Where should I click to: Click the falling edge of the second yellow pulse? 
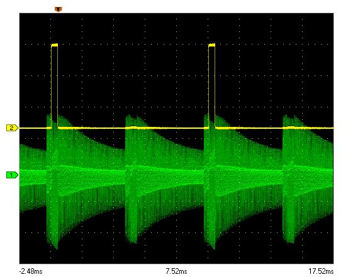[215, 87]
